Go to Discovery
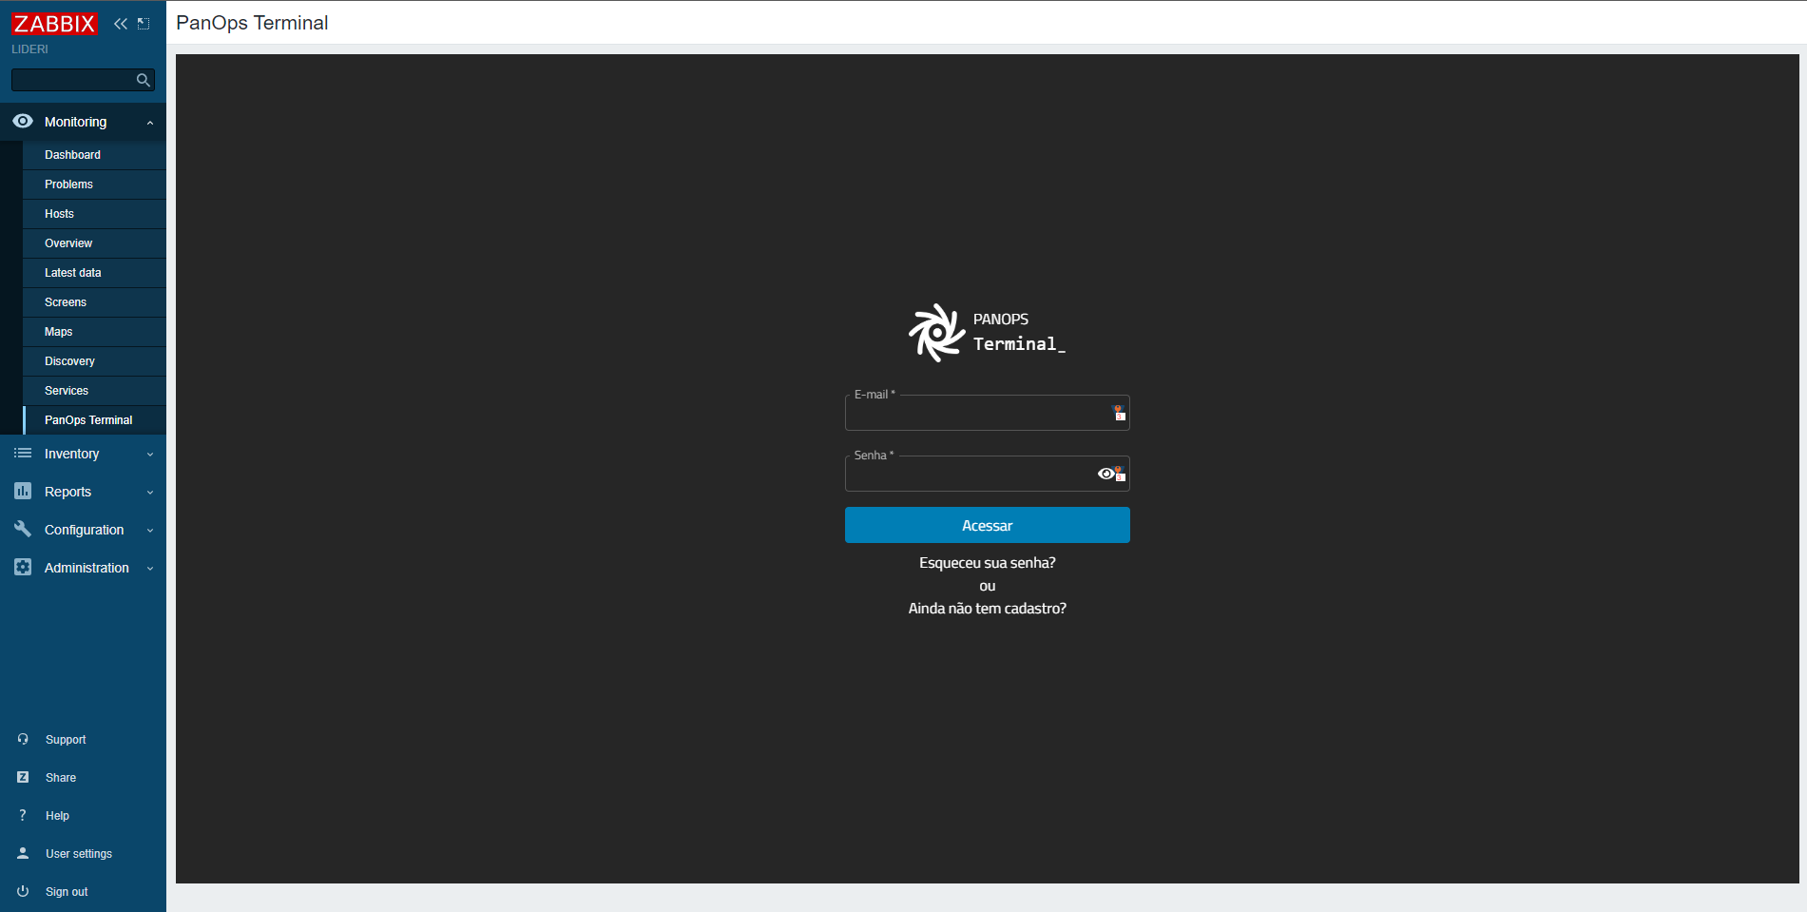This screenshot has width=1807, height=912. click(94, 361)
